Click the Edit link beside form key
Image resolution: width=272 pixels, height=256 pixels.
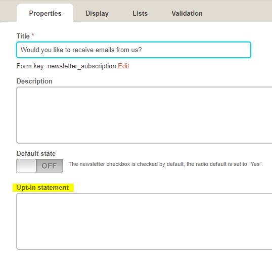point(123,66)
